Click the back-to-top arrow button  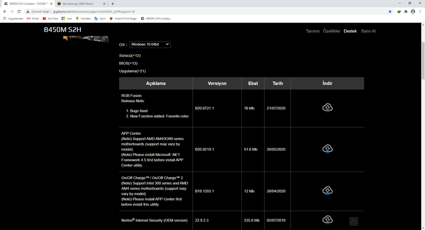[x=353, y=222]
